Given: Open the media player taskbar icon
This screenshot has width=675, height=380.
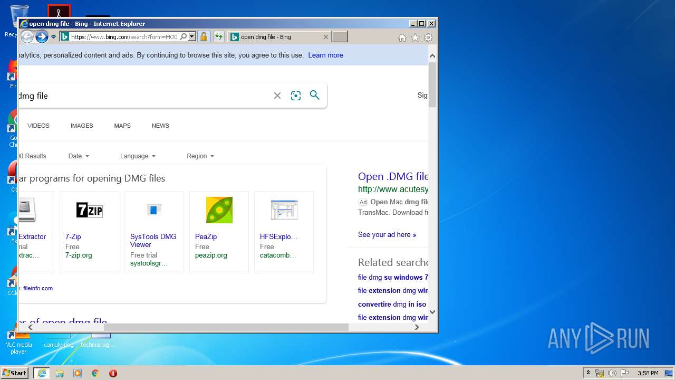Looking at the screenshot, I should pyautogui.click(x=78, y=373).
